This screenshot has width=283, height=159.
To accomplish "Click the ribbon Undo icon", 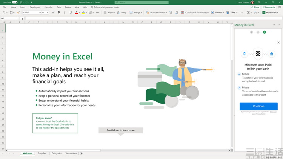I will (x=4, y=12).
